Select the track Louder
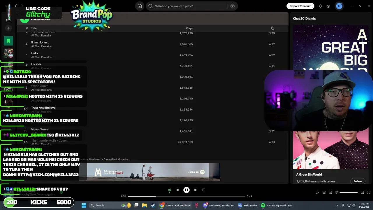 point(36,64)
